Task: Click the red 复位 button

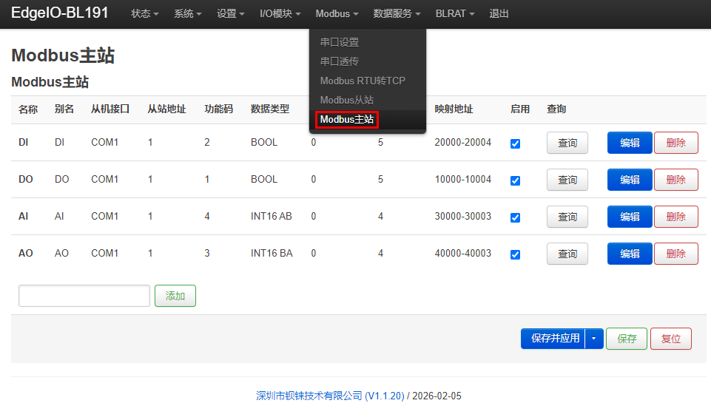Action: tap(671, 339)
